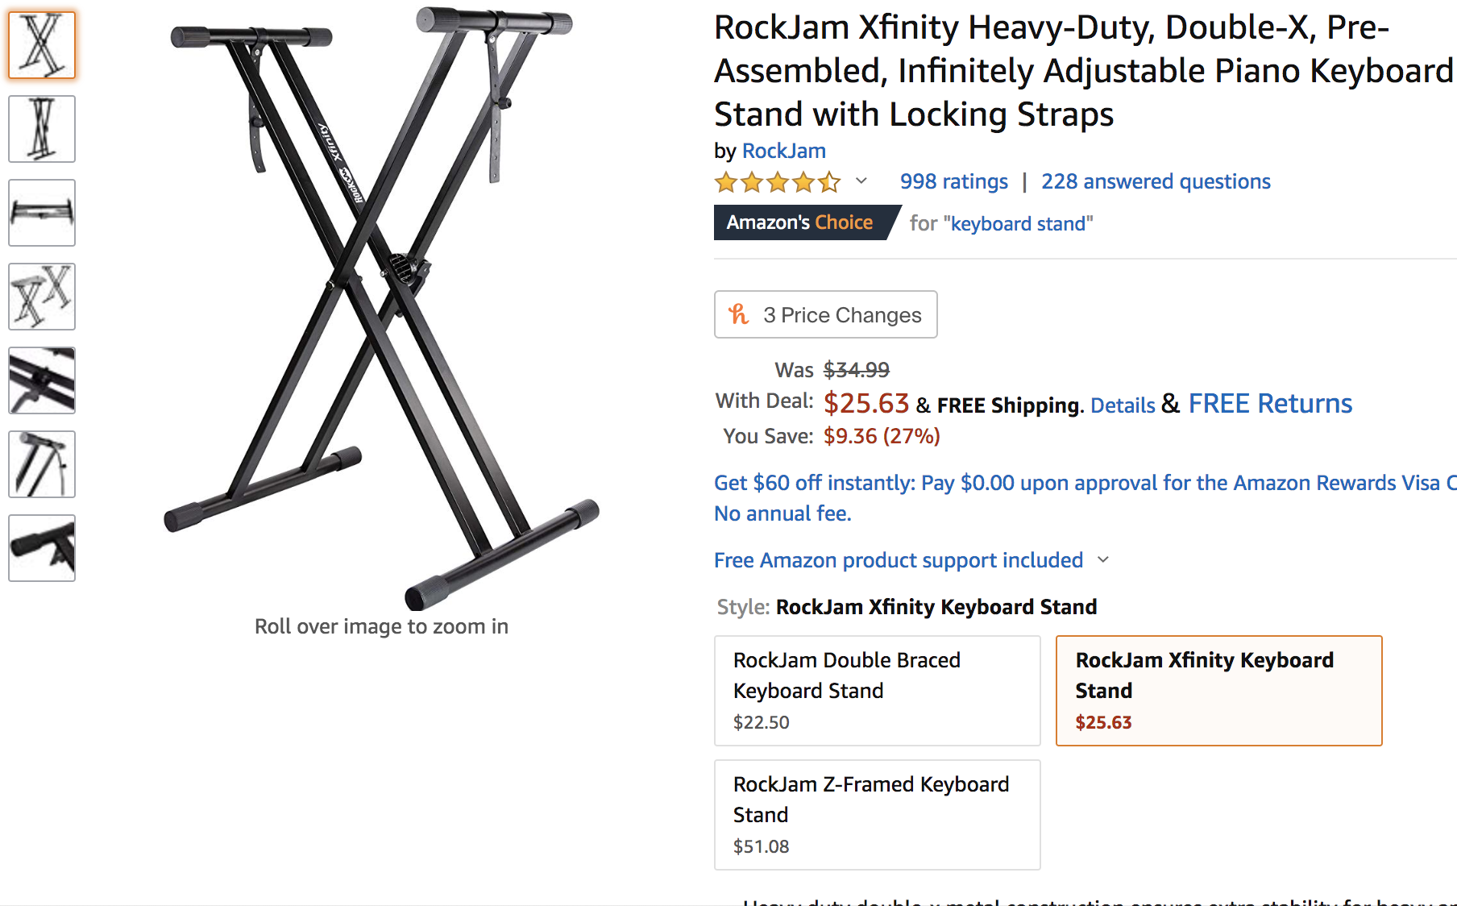Click the star rating icons
Viewport: 1457px width, 906px height.
click(x=777, y=182)
